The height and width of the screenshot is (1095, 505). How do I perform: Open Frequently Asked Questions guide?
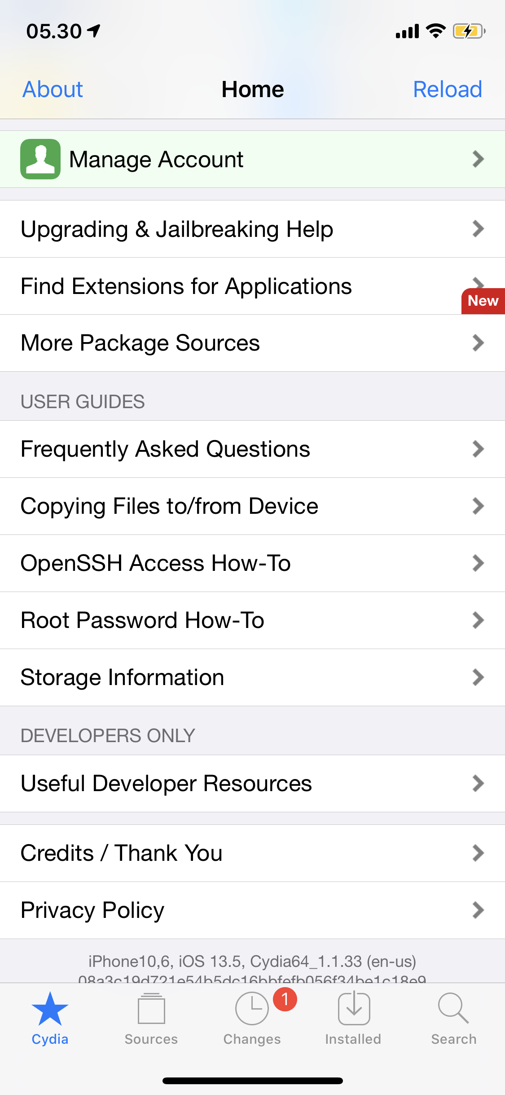coord(165,449)
